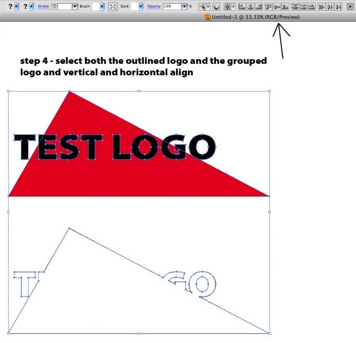Open the Stroke color dropdown arrow

click(31, 6)
